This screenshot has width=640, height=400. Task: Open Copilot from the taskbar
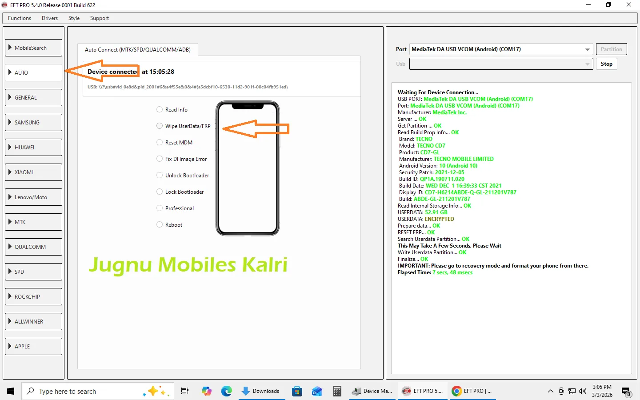click(x=207, y=391)
